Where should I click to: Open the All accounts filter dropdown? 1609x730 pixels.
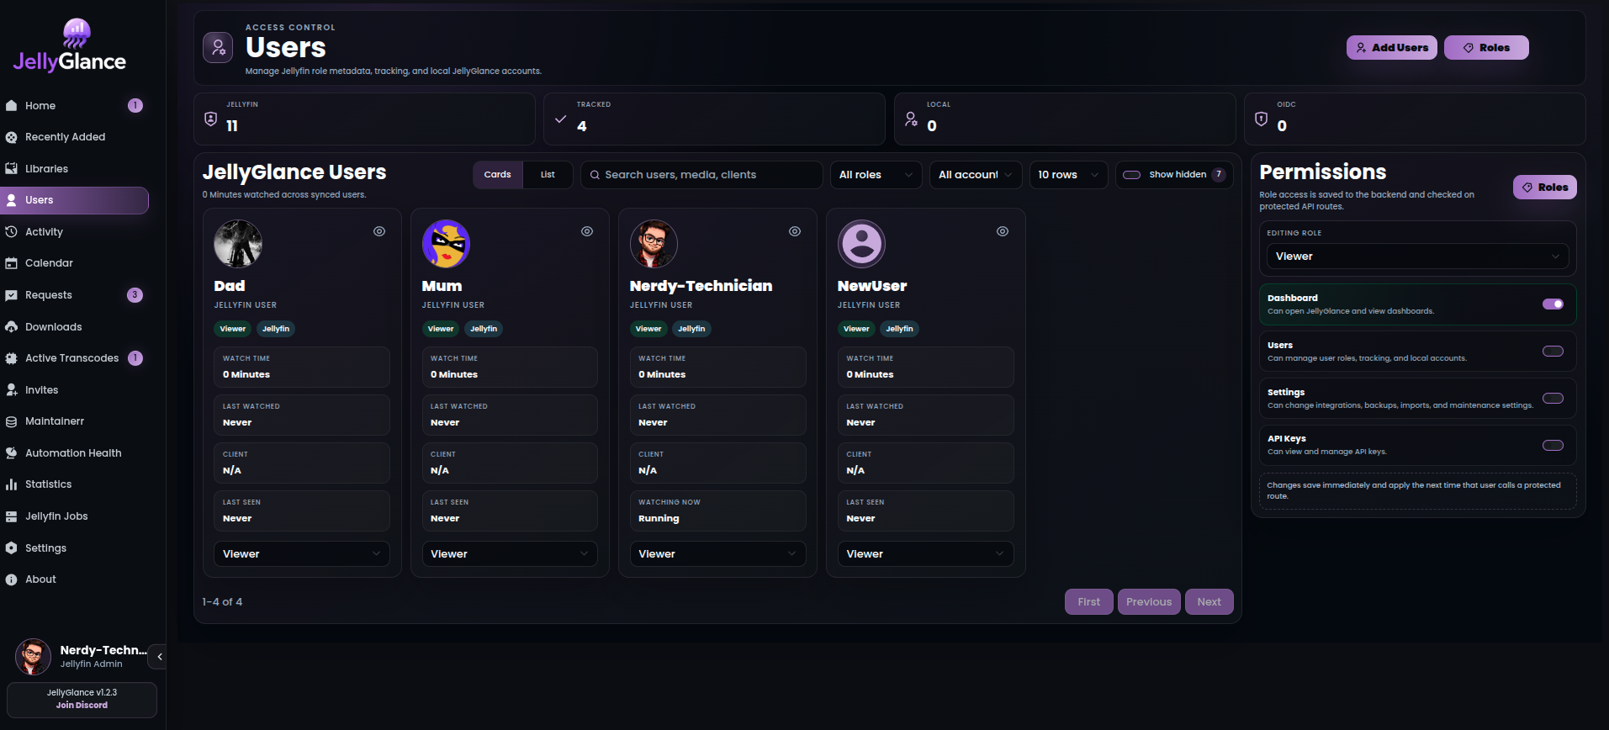click(x=976, y=175)
